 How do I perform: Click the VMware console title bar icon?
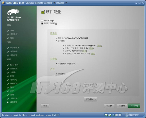click(x=3, y=3)
